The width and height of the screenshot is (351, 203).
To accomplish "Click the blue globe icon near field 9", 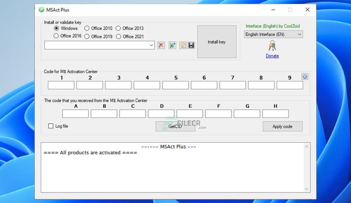I will pos(305,77).
